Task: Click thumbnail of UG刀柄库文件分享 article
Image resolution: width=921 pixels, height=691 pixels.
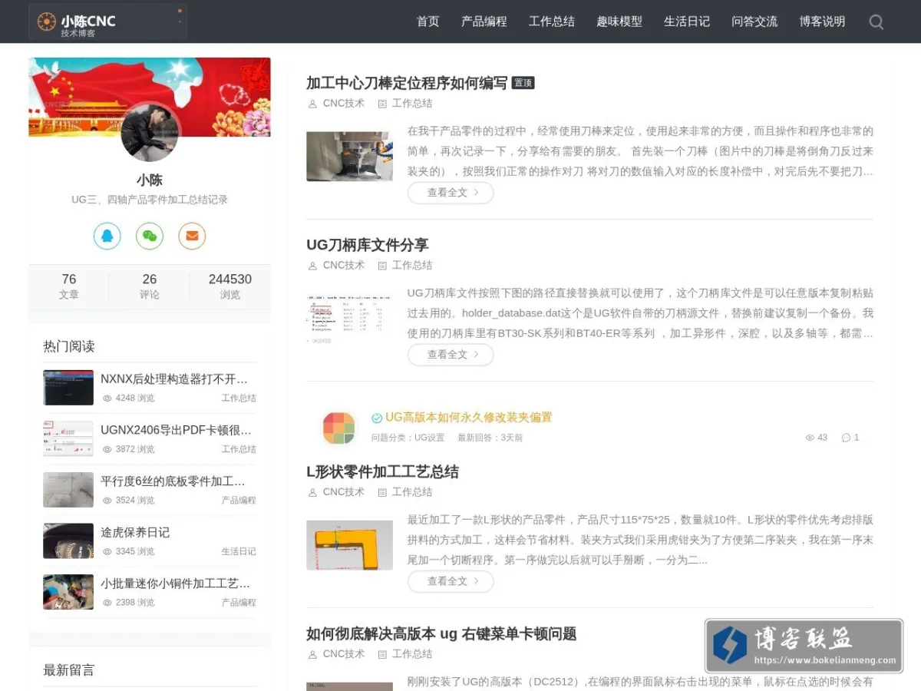Action: coord(349,319)
